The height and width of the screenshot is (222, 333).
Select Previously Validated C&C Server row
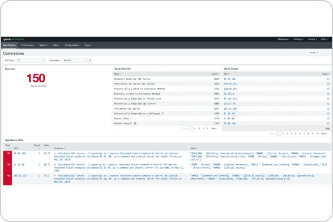tap(167, 84)
